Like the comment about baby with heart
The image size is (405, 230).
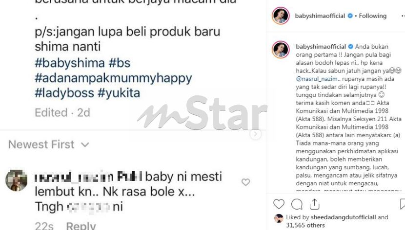(245, 182)
